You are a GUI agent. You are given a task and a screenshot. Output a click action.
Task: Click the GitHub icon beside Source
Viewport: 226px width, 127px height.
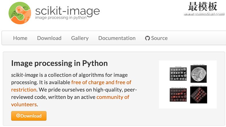click(x=147, y=38)
